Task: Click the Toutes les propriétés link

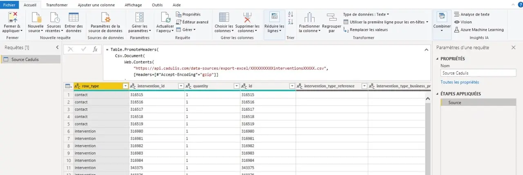Action: point(460,82)
